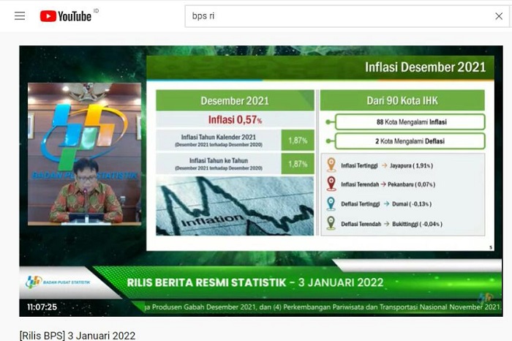The image size is (512, 341).
Task: Click the video player showing Inflasi Desember 2021
Action: click(x=261, y=181)
